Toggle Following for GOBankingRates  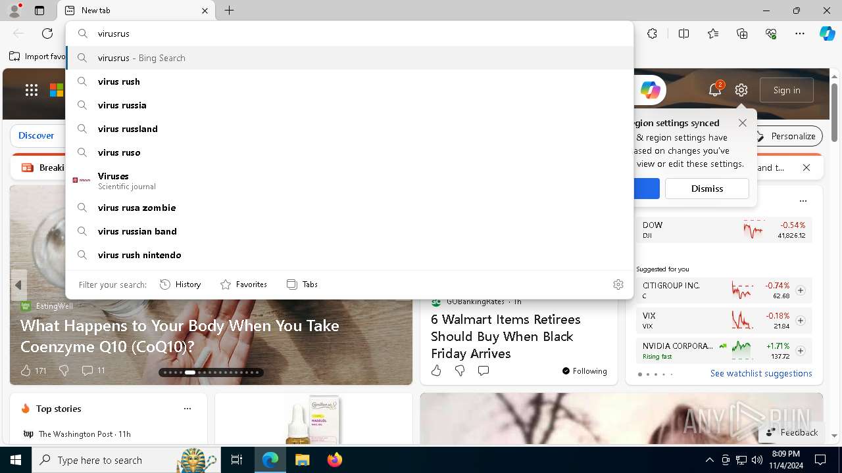point(585,371)
